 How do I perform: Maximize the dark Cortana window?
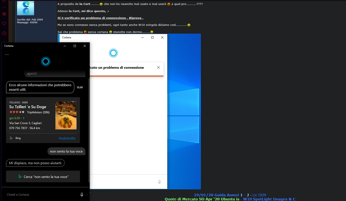(x=75, y=46)
